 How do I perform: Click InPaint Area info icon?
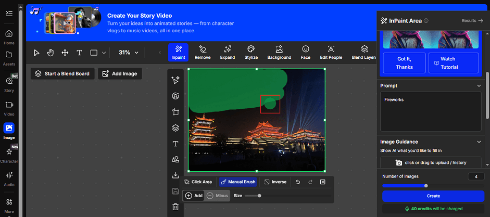point(426,21)
